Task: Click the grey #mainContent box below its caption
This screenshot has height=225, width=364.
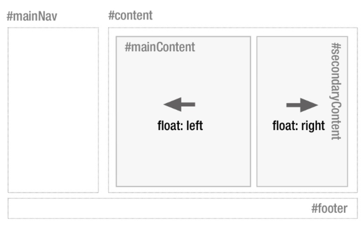Action: 183,158
